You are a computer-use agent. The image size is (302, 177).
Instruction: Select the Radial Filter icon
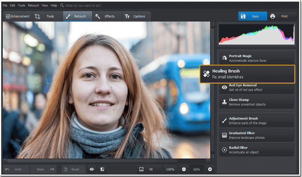tap(224, 150)
